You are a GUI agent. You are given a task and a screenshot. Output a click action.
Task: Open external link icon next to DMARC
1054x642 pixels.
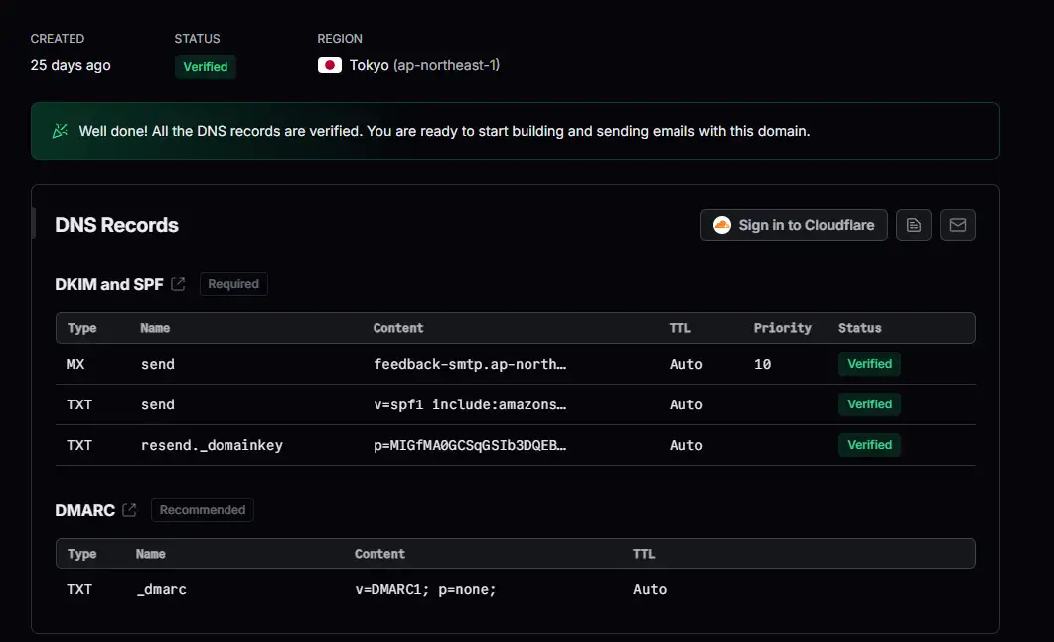pyautogui.click(x=129, y=510)
